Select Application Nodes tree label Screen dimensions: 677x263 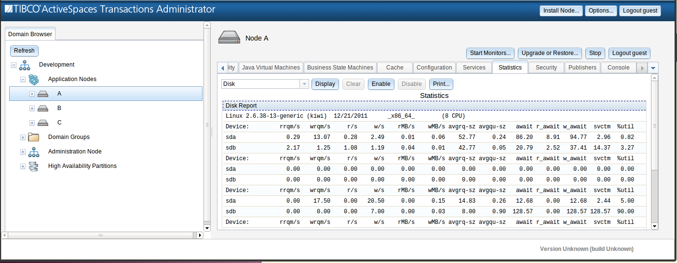pos(72,79)
